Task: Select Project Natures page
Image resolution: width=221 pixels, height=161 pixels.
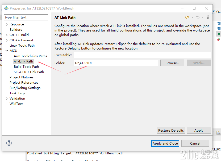Action: (22, 77)
